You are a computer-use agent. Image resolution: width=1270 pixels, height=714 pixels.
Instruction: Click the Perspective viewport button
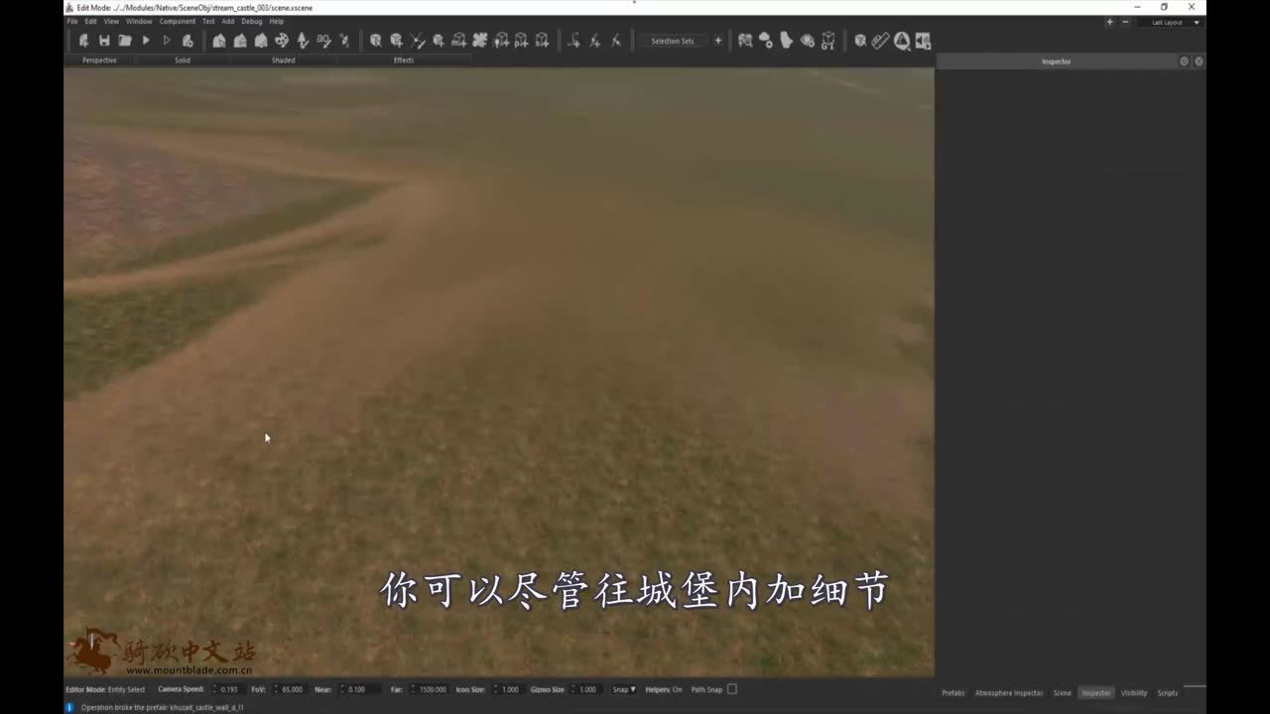99,60
